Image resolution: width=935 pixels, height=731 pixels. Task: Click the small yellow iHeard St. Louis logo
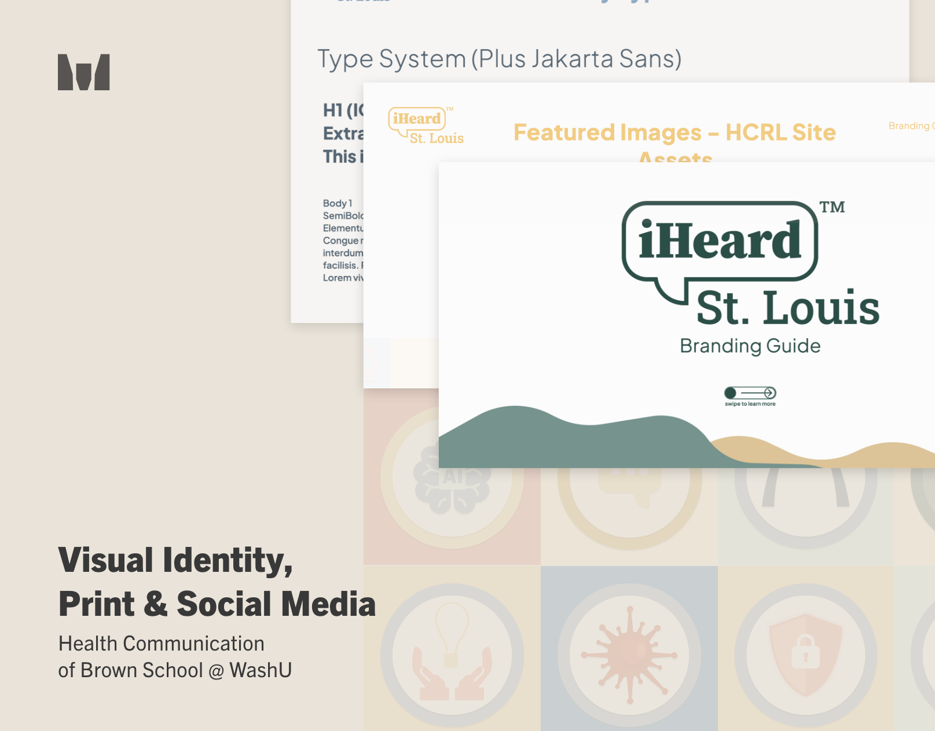[426, 126]
